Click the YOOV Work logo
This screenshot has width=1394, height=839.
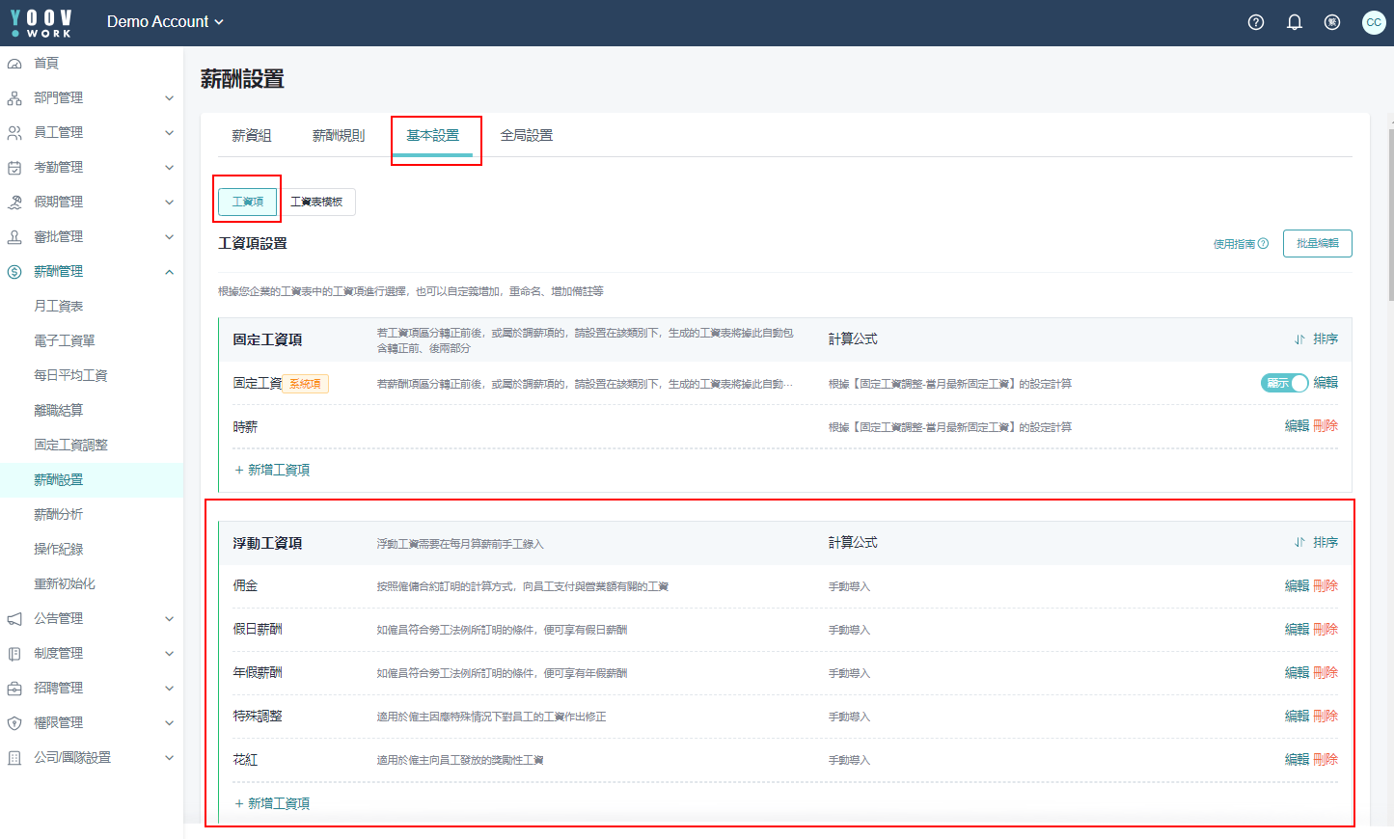41,23
